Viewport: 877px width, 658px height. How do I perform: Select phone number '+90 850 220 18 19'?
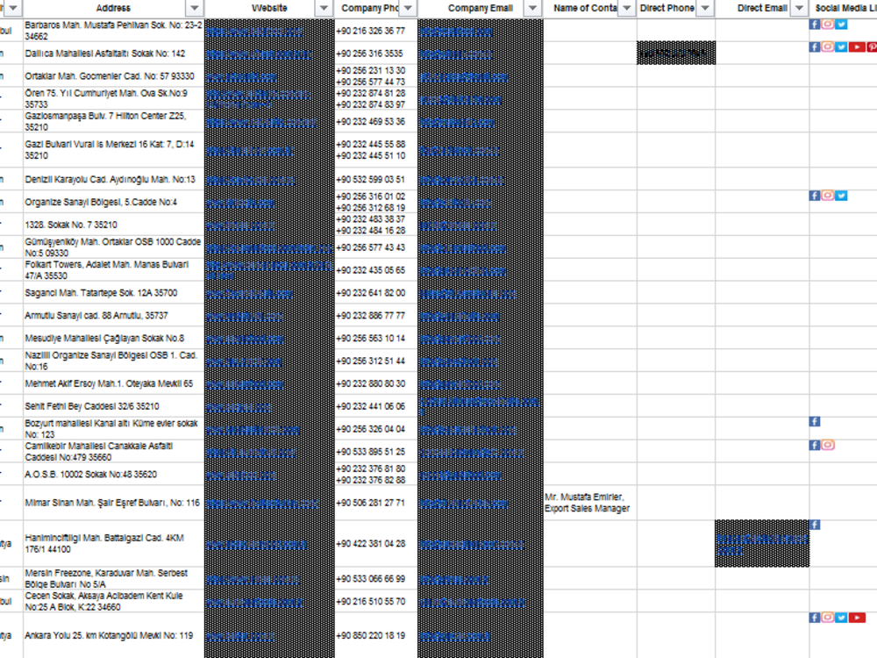click(x=370, y=635)
